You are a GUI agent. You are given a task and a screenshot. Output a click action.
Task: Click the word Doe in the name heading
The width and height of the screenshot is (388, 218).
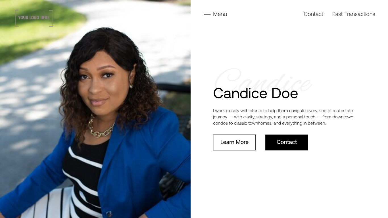pyautogui.click(x=285, y=93)
